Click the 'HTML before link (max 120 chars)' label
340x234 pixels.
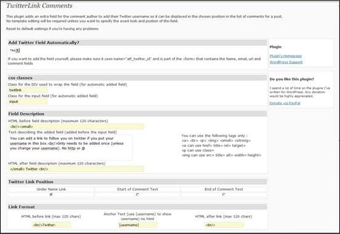coord(51,216)
